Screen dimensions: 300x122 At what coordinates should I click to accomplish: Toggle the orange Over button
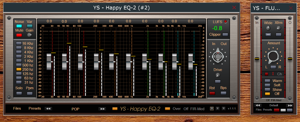pos(167,109)
